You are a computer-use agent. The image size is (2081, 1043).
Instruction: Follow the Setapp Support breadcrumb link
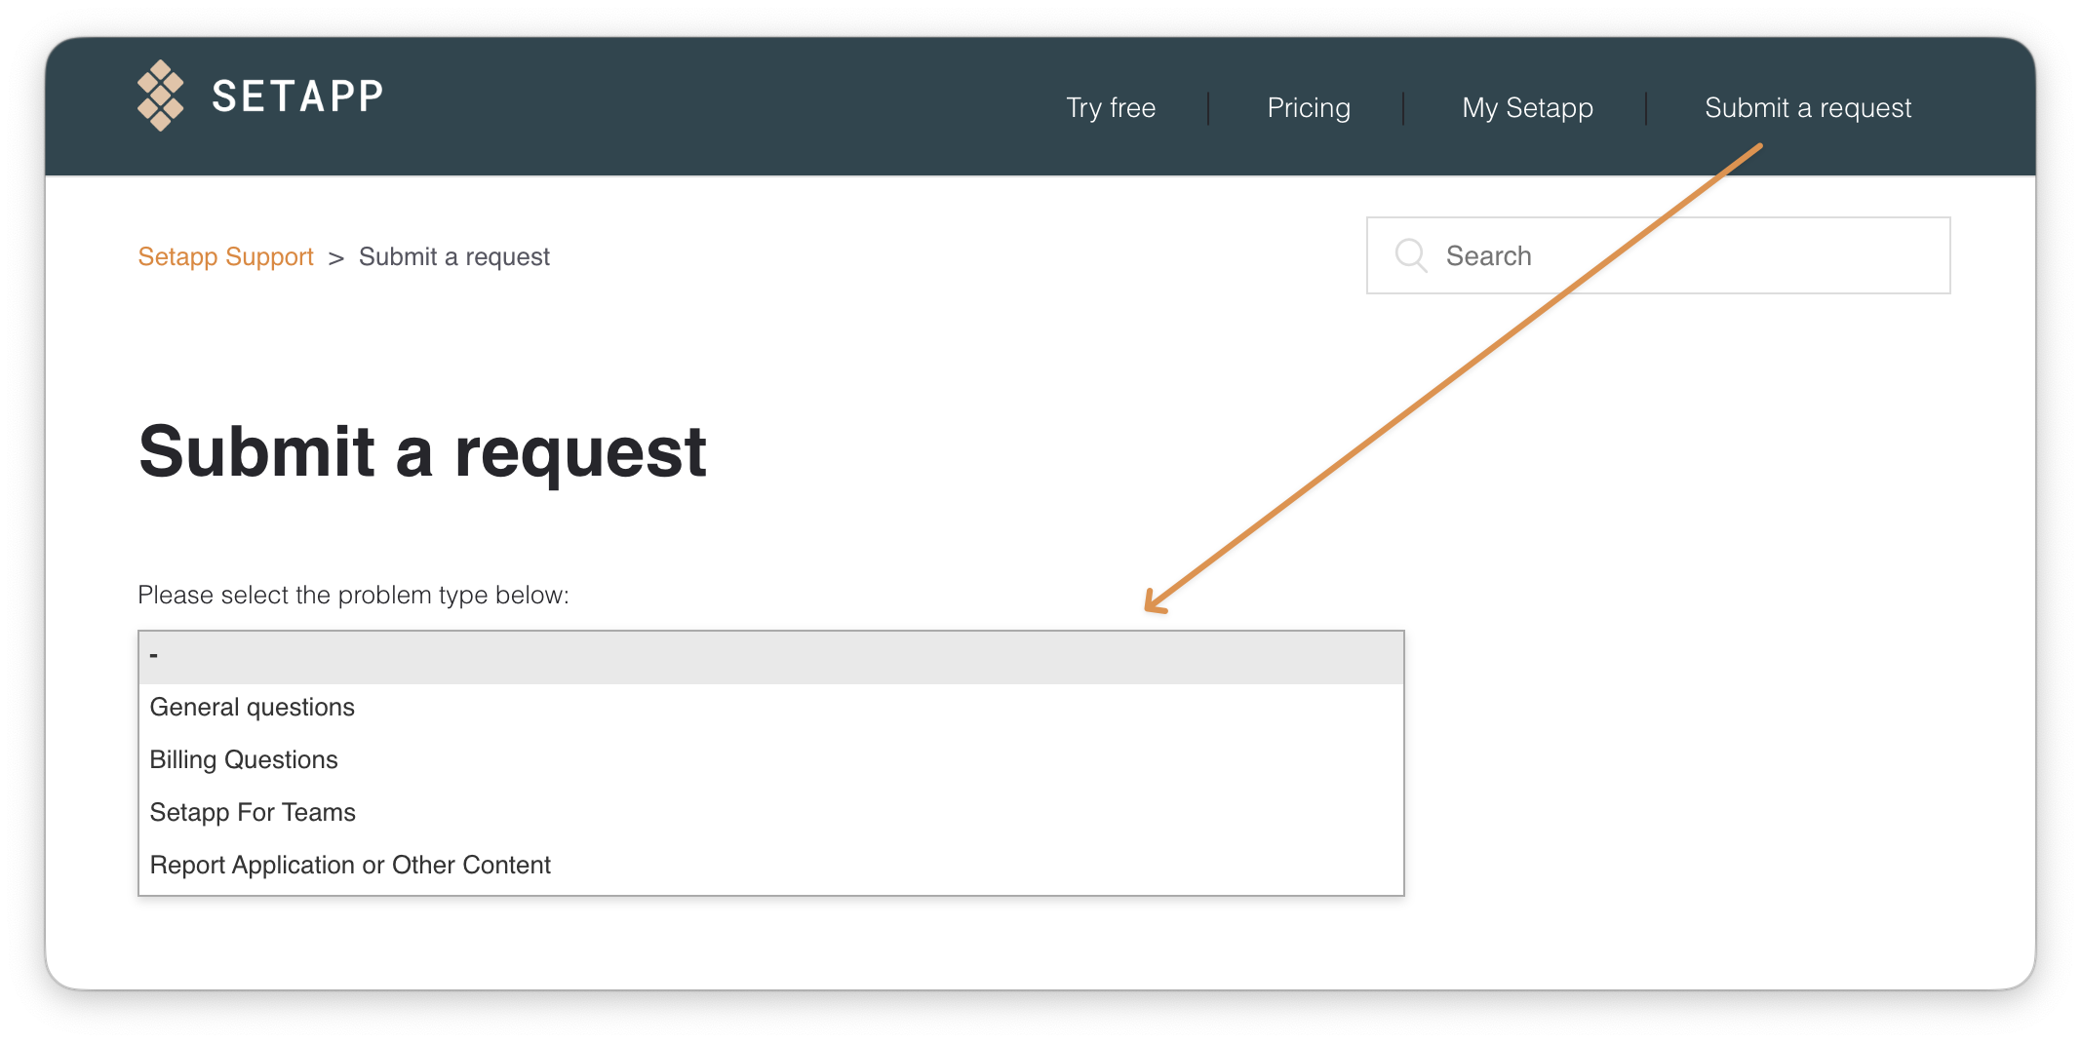[x=225, y=256]
